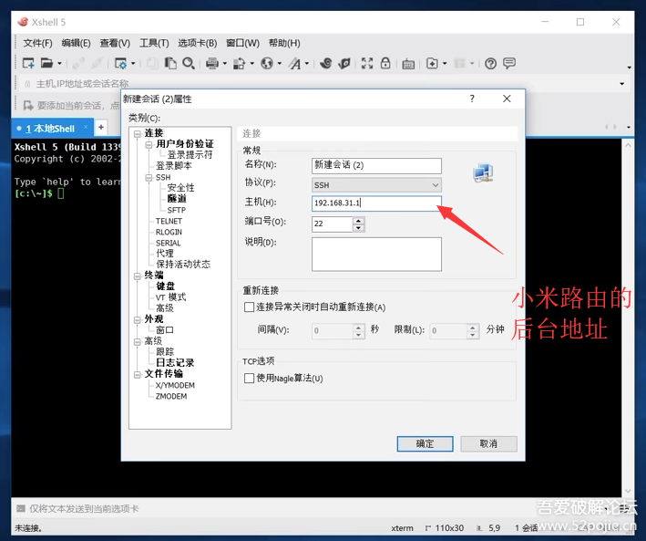
Task: Click the new tab group toolbar icon
Action: (432, 63)
